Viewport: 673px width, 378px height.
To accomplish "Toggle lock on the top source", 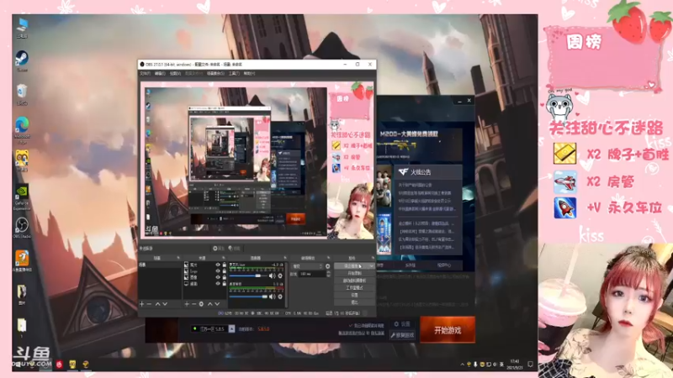I will pyautogui.click(x=224, y=265).
